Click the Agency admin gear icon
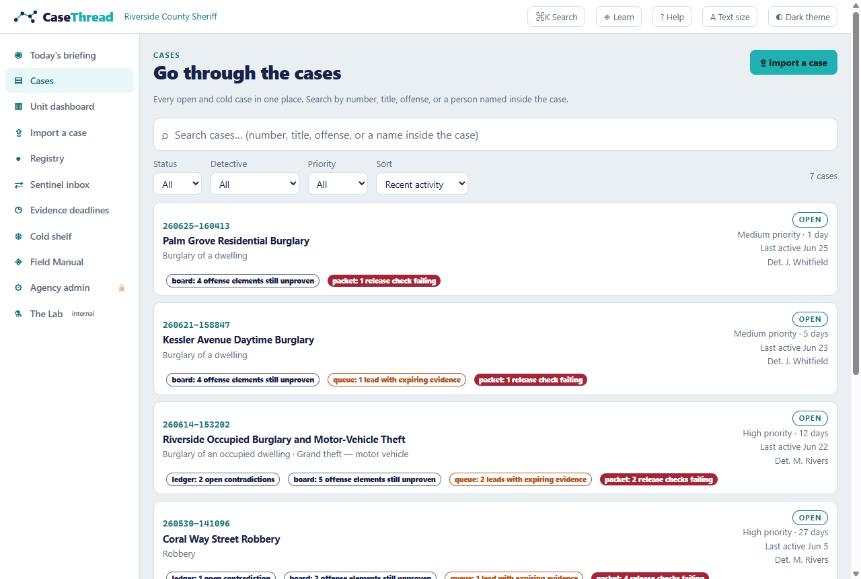The image size is (861, 579). 18,287
